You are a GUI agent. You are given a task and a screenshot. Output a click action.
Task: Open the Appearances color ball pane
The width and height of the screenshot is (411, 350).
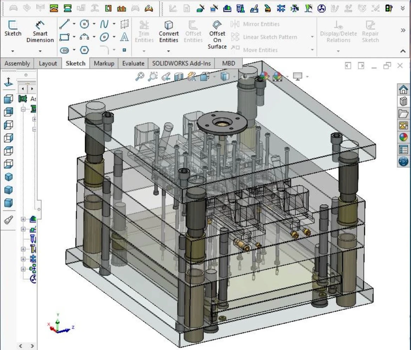pyautogui.click(x=404, y=137)
